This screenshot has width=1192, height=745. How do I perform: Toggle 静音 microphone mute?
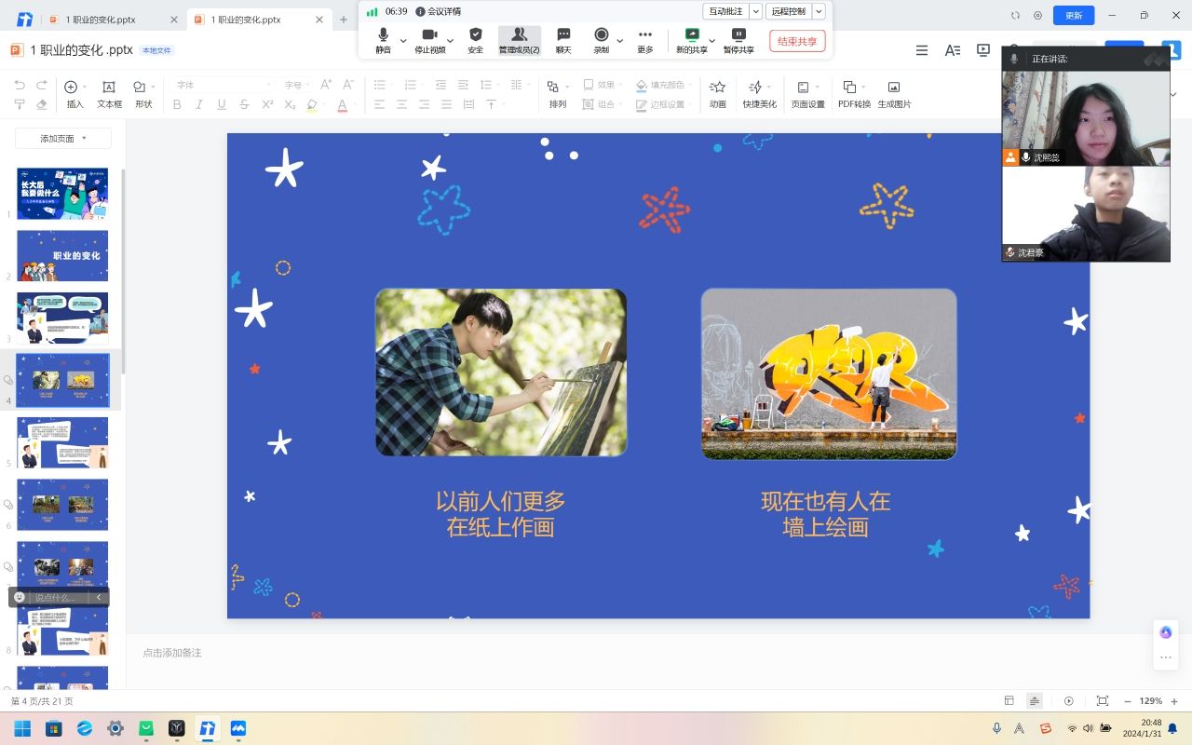383,35
